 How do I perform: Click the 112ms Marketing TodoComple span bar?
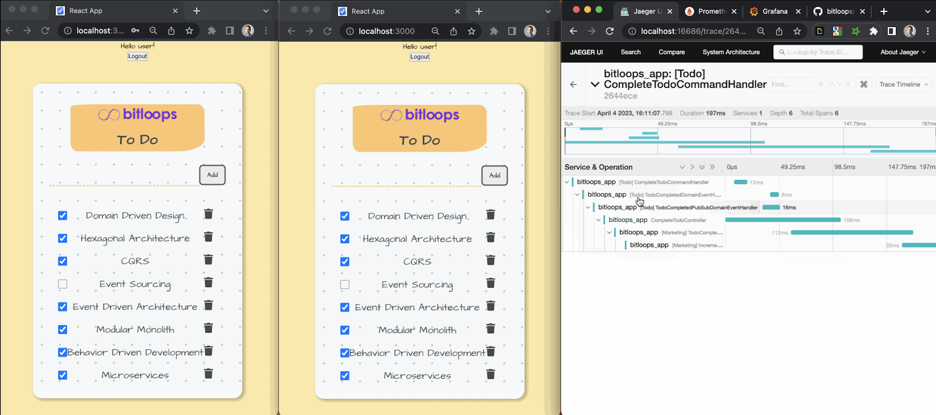tap(852, 232)
